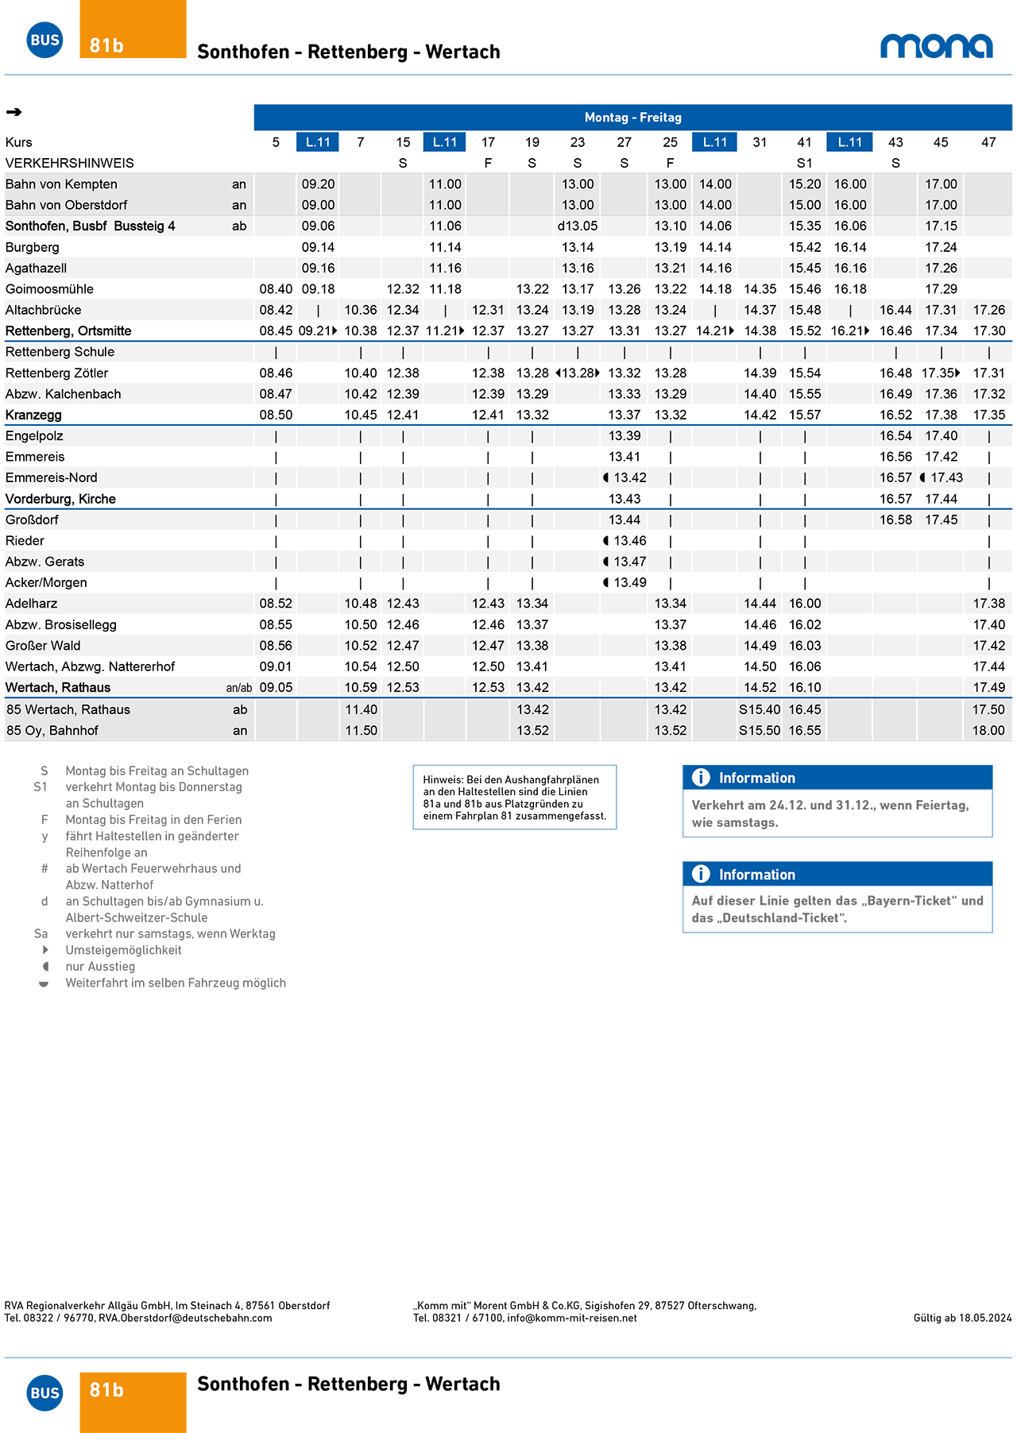Click the Bahn von Kempten row label
Image resolution: width=1017 pixels, height=1433 pixels.
61,184
